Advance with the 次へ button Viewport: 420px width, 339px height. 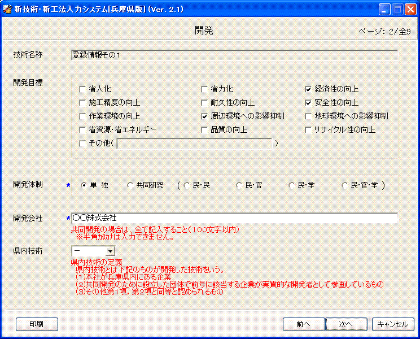pos(346,324)
